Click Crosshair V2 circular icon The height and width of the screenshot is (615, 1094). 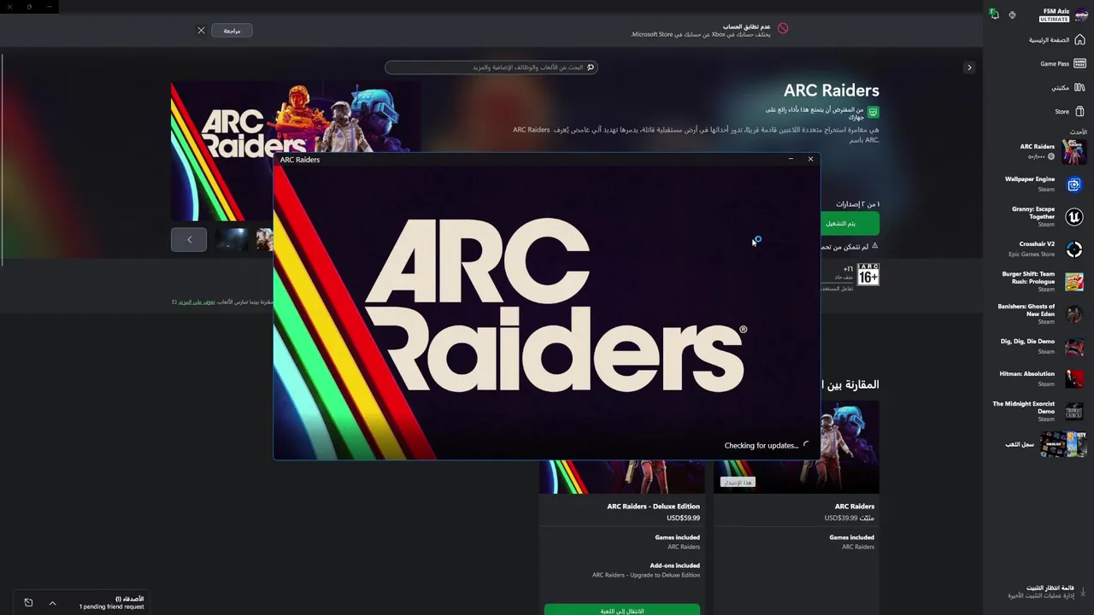click(x=1074, y=249)
